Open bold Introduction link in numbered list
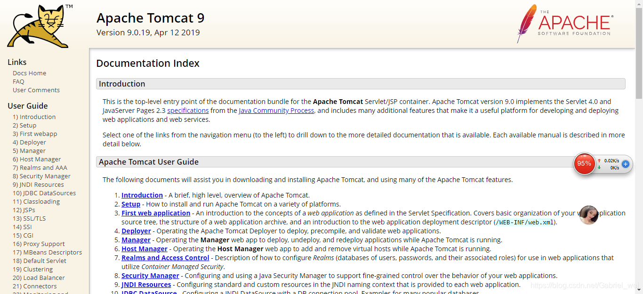This screenshot has height=294, width=643. 142,195
